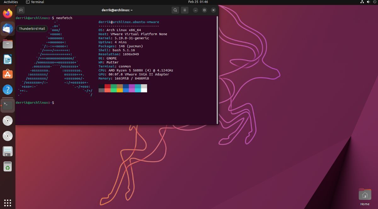Open the Files manager dock icon

(8, 44)
